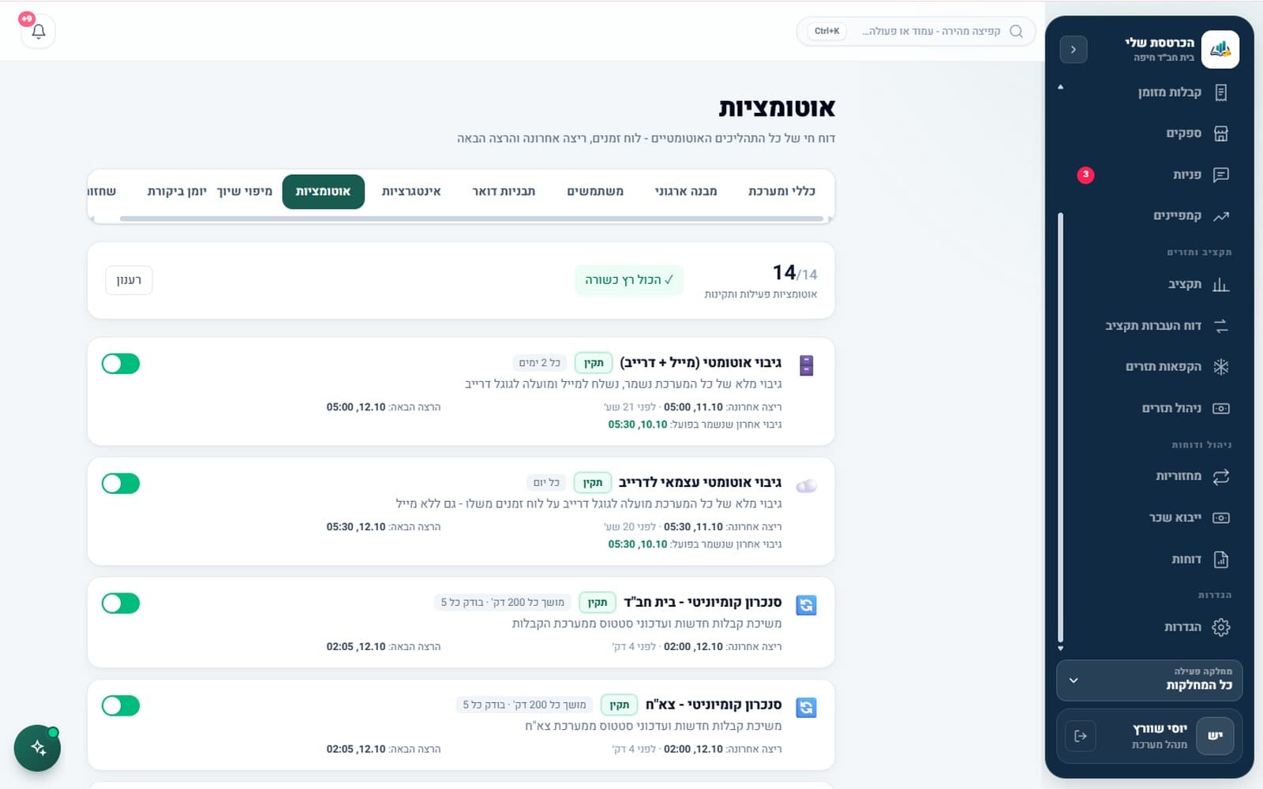Switch to תבניות דואר tab
The image size is (1263, 789).
(x=504, y=191)
